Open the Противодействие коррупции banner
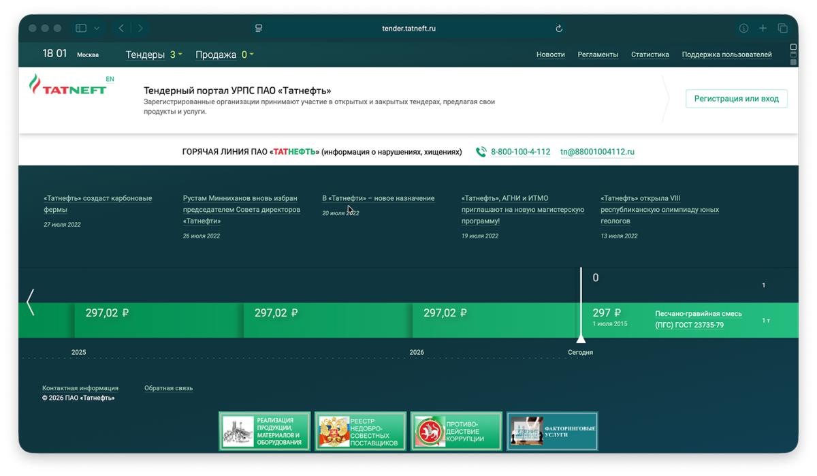The height and width of the screenshot is (476, 817). click(x=456, y=431)
